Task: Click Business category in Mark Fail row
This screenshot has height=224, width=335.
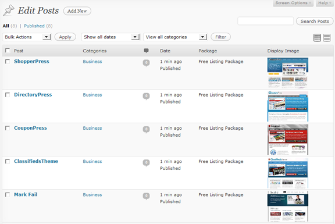Action: pos(92,195)
